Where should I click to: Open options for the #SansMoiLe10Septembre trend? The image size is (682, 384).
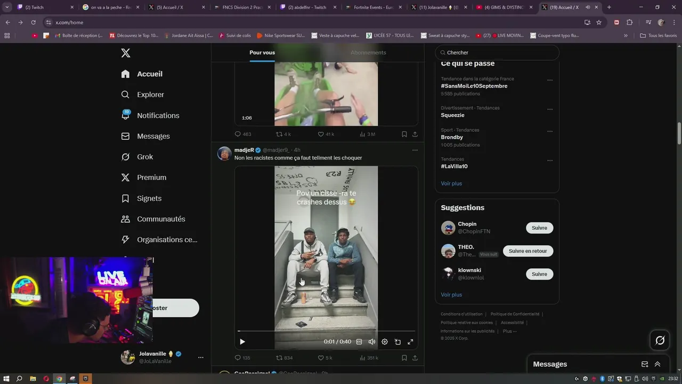pyautogui.click(x=550, y=81)
